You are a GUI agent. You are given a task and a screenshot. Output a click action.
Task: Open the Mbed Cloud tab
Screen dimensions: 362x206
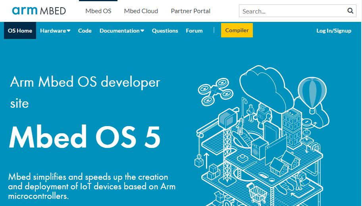141,11
